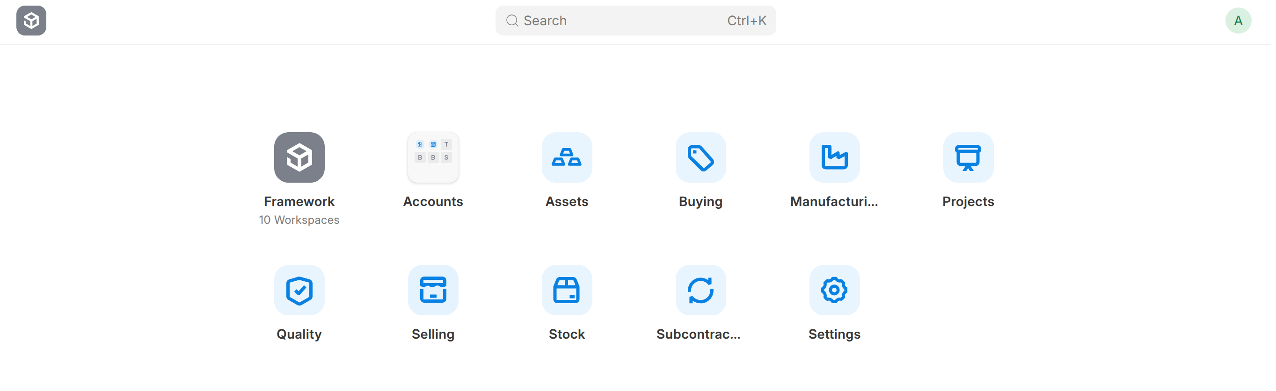This screenshot has height=391, width=1276.
Task: Open the user avatar menu
Action: coord(1238,21)
